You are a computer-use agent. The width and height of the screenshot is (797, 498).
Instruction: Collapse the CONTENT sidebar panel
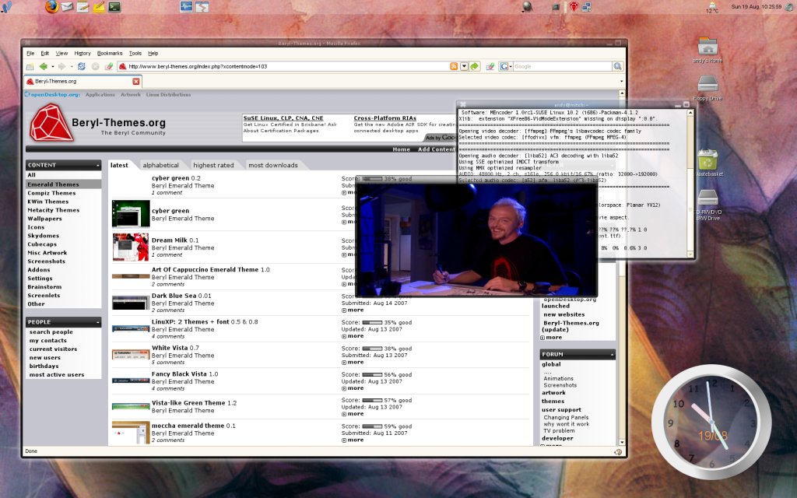(x=97, y=165)
